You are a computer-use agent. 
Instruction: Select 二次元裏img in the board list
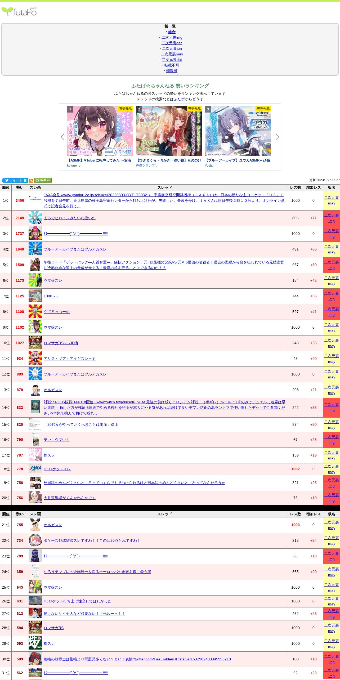172,37
